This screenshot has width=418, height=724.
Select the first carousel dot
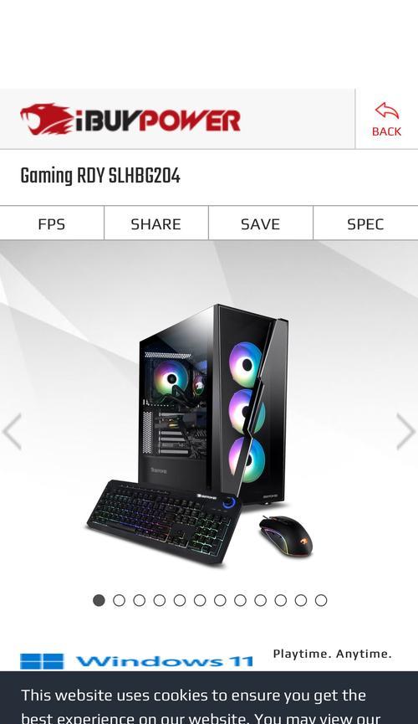pyautogui.click(x=99, y=600)
